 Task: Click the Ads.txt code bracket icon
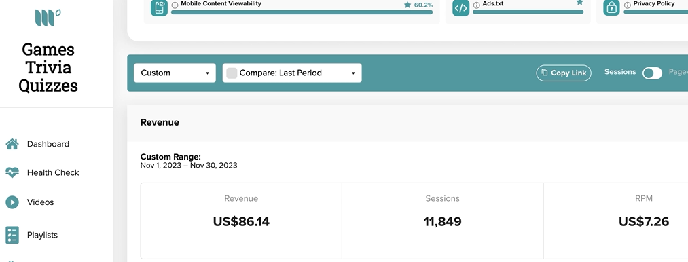(460, 8)
